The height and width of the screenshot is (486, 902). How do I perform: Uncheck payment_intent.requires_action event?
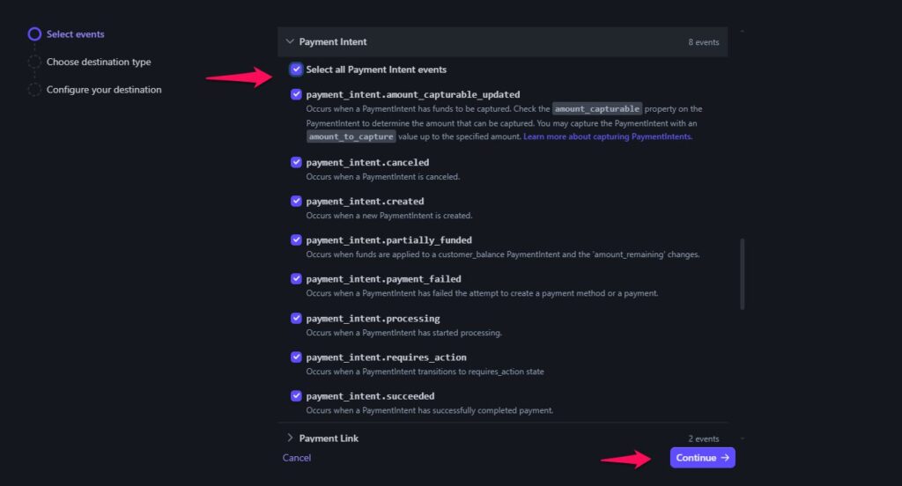click(296, 357)
